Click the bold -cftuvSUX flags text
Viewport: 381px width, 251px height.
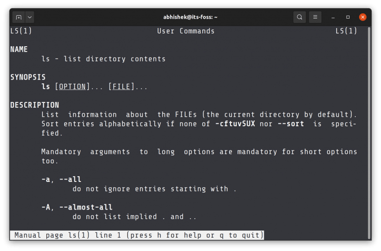(x=235, y=124)
